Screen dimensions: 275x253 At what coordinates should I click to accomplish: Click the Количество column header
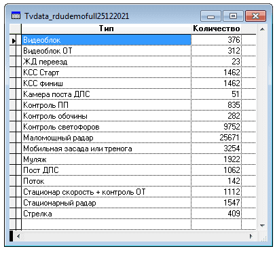click(x=216, y=29)
